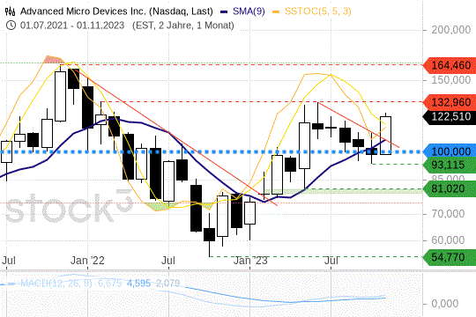Click the (EST, 2 Jahre, 1 Monat) period text
Screen dimensions: 476x317
pyautogui.click(x=183, y=26)
